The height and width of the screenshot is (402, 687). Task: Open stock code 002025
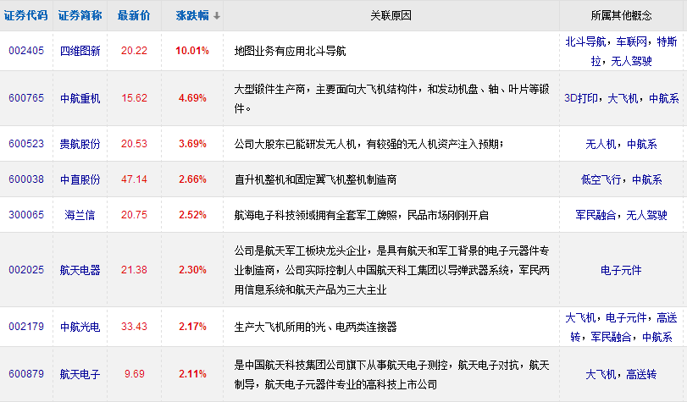coord(26,270)
